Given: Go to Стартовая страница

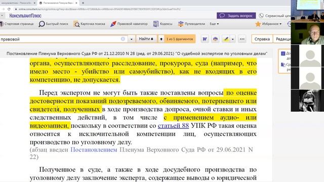Looking at the screenshot, I should 17,24.
